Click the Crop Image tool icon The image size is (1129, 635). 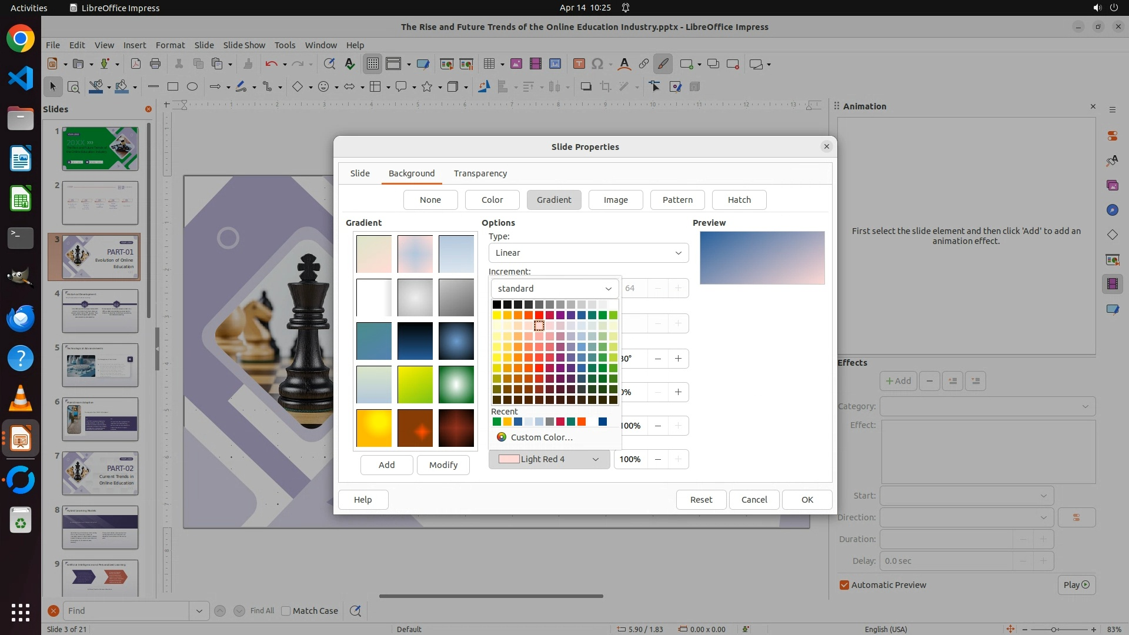click(605, 87)
